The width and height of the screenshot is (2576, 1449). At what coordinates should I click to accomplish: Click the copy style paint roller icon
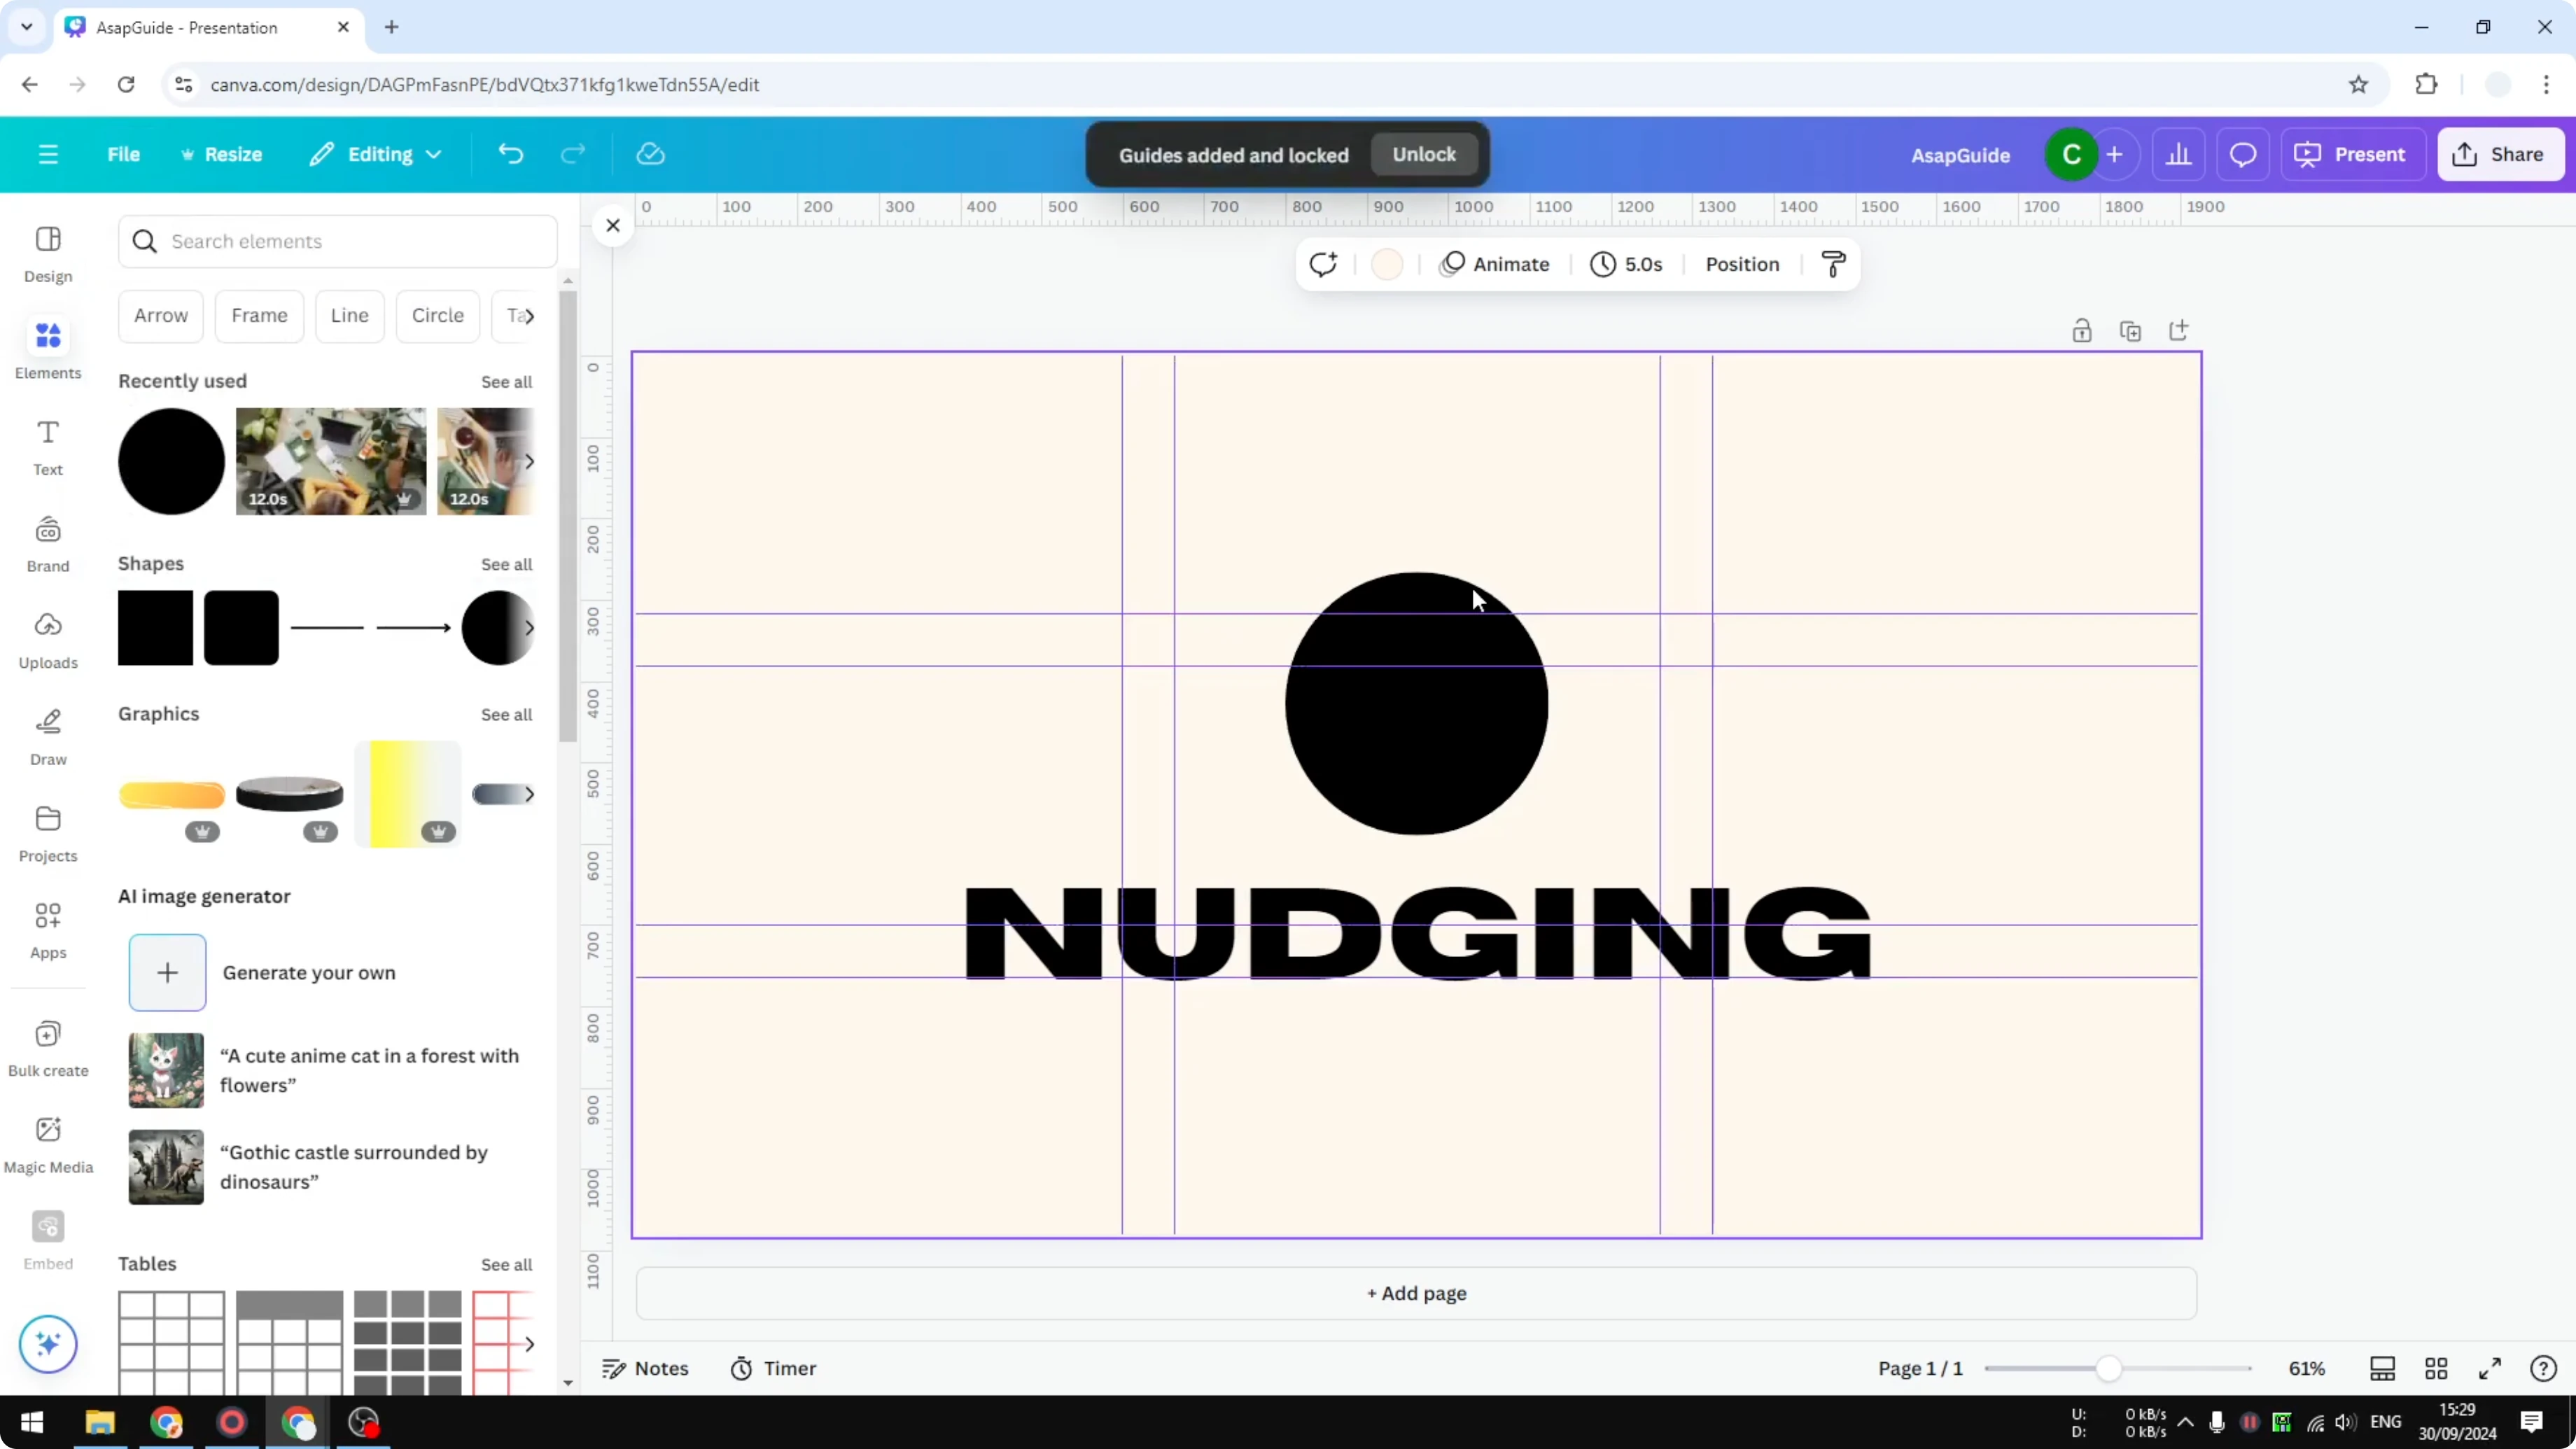[x=1833, y=264]
